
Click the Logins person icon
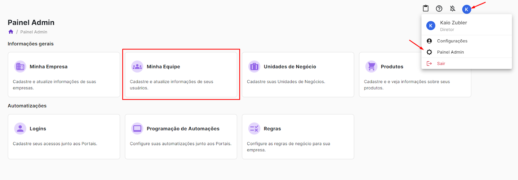[x=20, y=129]
